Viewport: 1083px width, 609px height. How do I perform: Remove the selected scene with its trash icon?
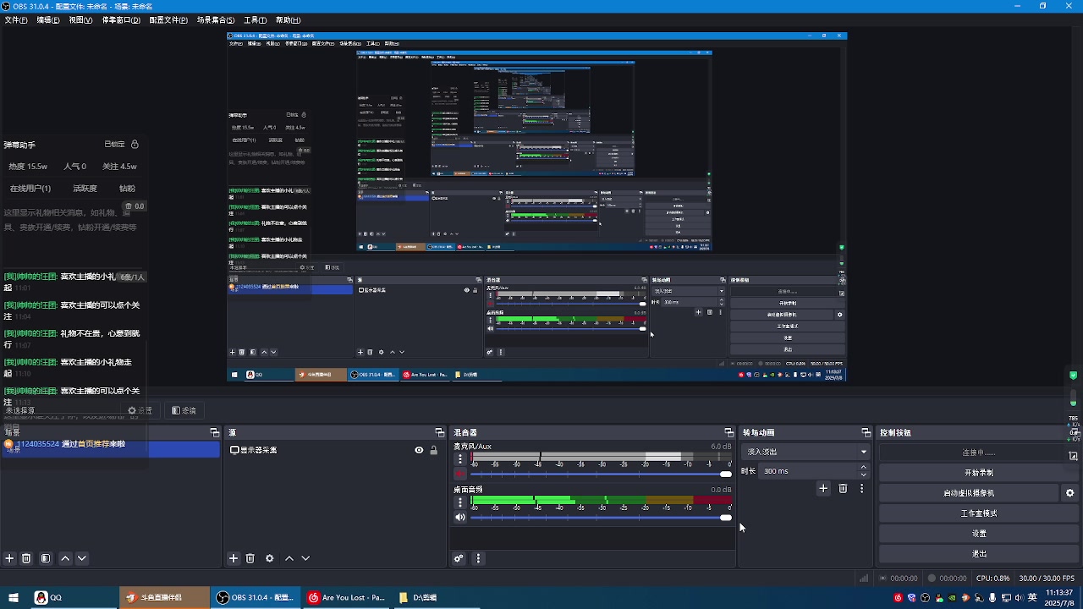(26, 558)
